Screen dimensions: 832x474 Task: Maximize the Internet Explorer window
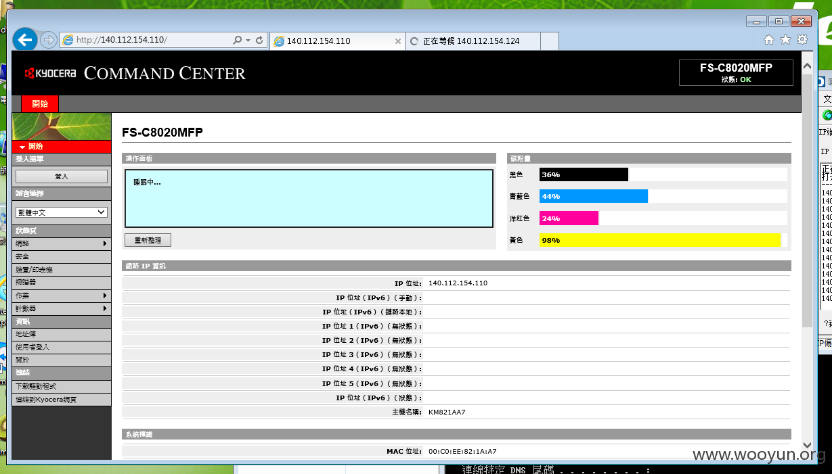pyautogui.click(x=779, y=22)
